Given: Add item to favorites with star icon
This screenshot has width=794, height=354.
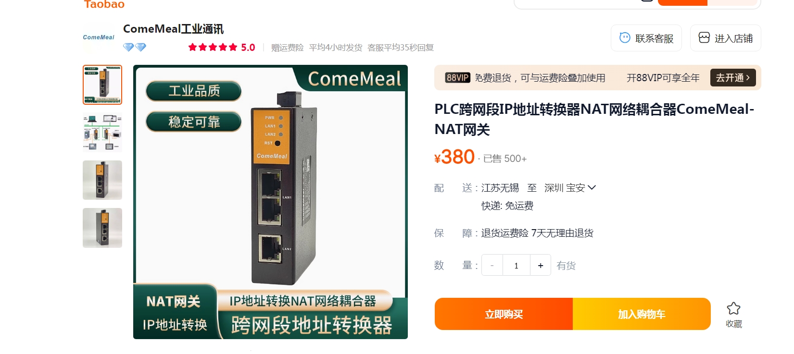Looking at the screenshot, I should coord(733,308).
